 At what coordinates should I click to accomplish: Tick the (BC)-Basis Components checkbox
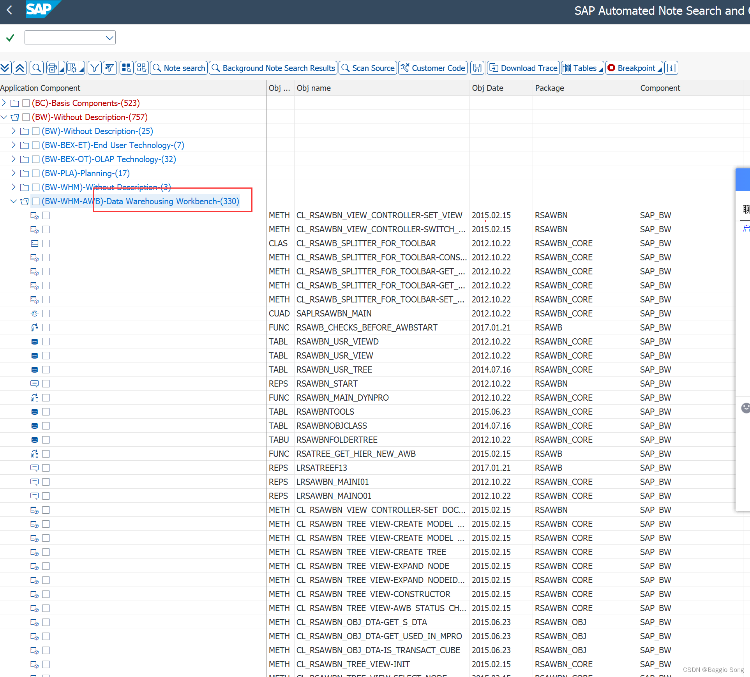(26, 103)
